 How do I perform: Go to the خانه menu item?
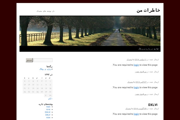158,49
